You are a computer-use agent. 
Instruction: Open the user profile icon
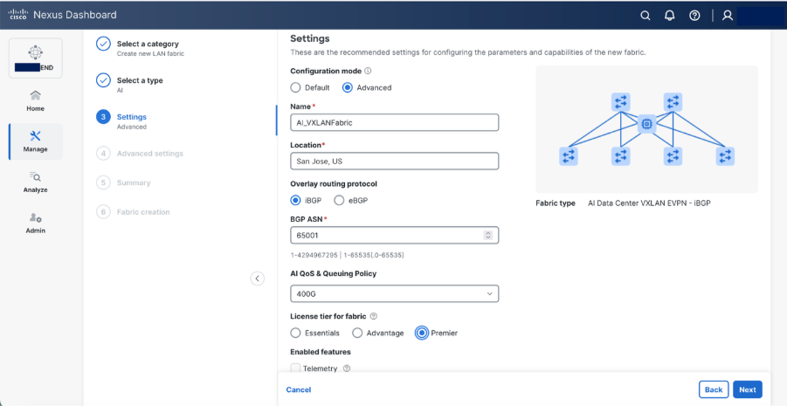tap(728, 16)
